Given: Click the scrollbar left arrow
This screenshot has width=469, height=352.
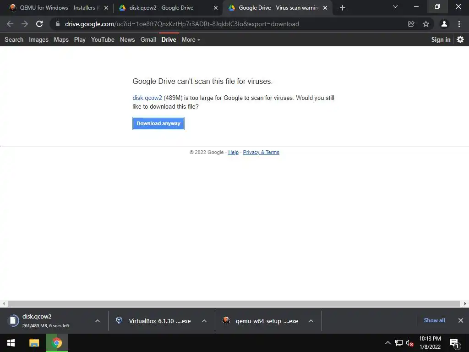Looking at the screenshot, I should [x=4, y=303].
